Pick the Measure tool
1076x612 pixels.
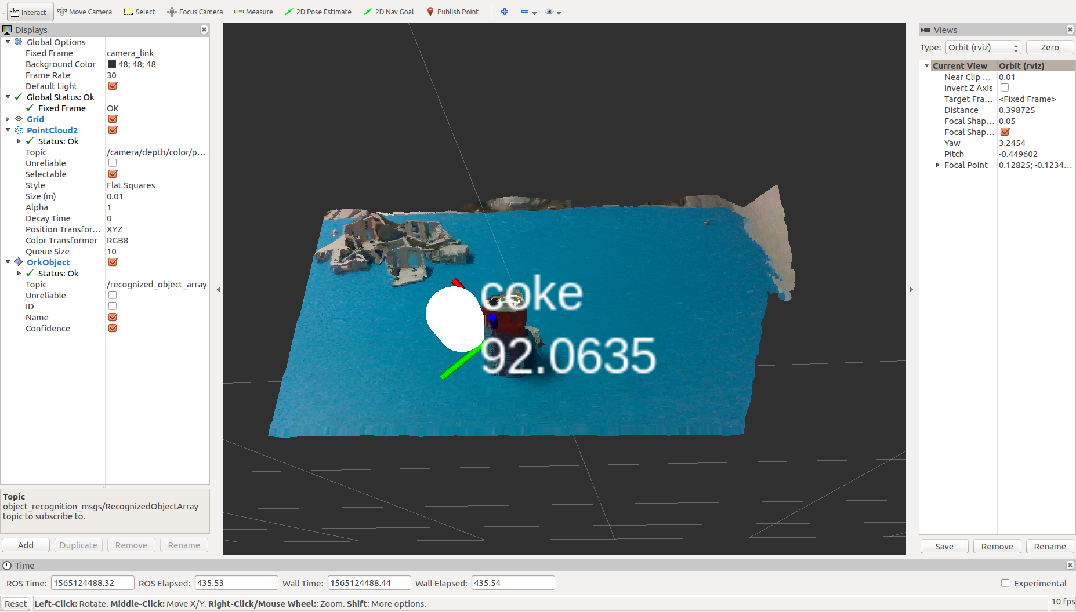click(x=253, y=12)
